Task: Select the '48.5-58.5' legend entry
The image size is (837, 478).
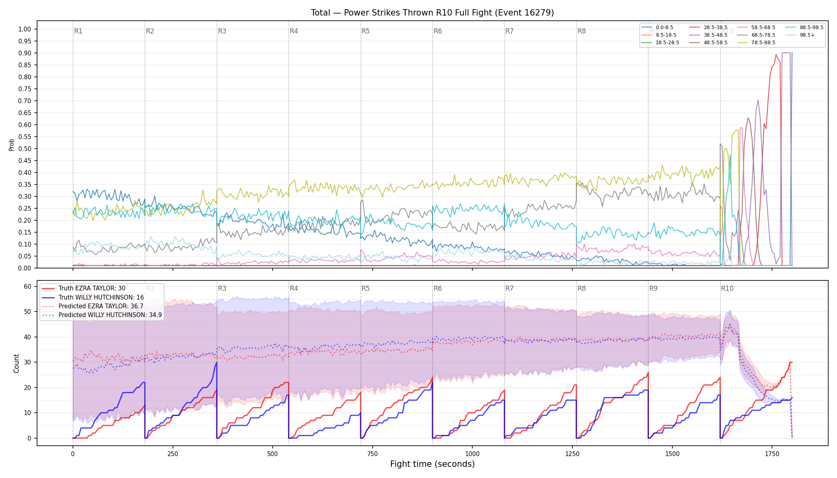Action: tap(708, 43)
